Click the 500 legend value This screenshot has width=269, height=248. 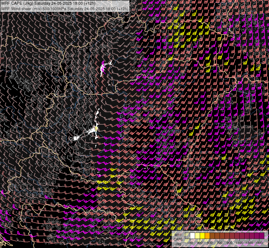pyautogui.click(x=210, y=243)
